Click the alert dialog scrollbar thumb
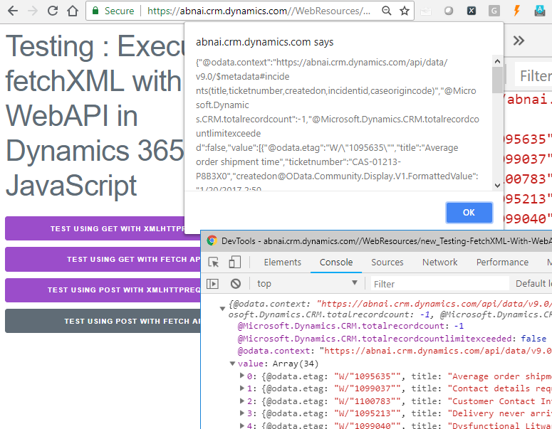The height and width of the screenshot is (429, 552). 497,80
